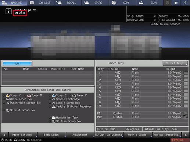The width and height of the screenshot is (190, 142).
Task: Click the RU Curl Adjustment button
Action: coord(109,135)
